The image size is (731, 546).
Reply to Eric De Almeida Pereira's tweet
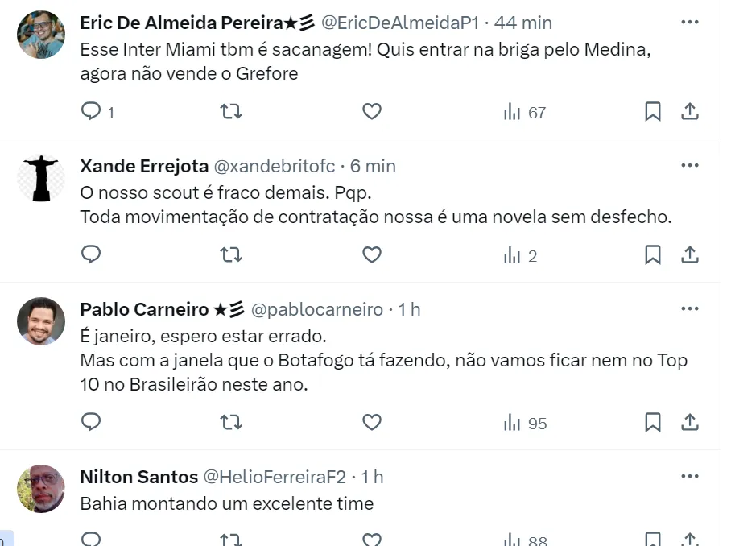pos(92,112)
